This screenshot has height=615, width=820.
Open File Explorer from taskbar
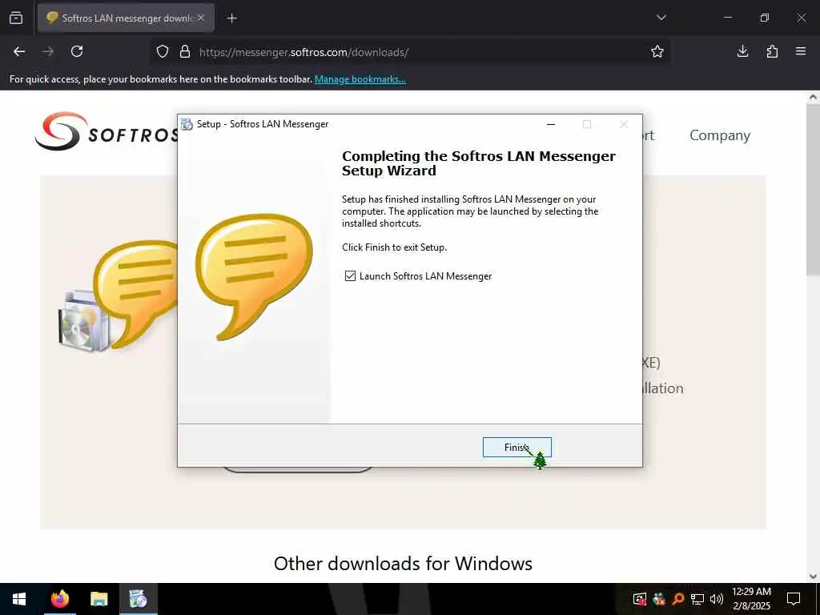point(98,599)
